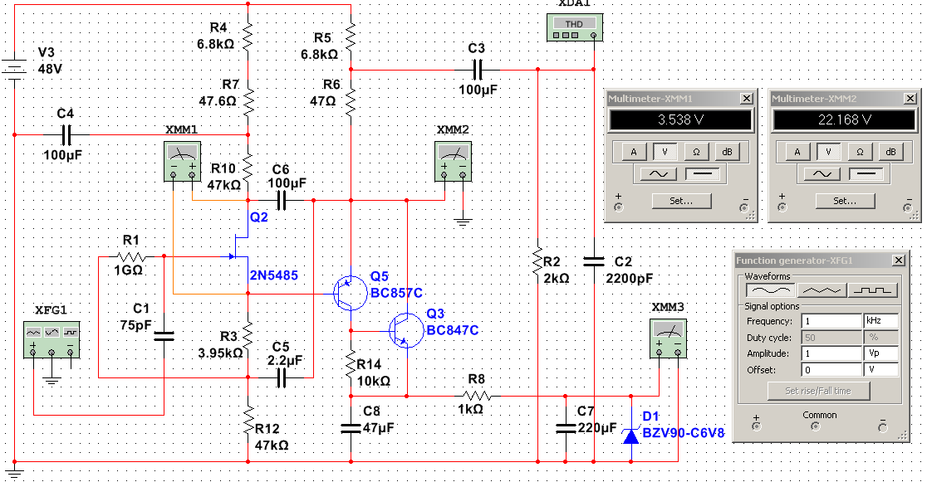The image size is (927, 482).
Task: Choose sine waveform in Function generator-XFG1
Action: tap(770, 290)
